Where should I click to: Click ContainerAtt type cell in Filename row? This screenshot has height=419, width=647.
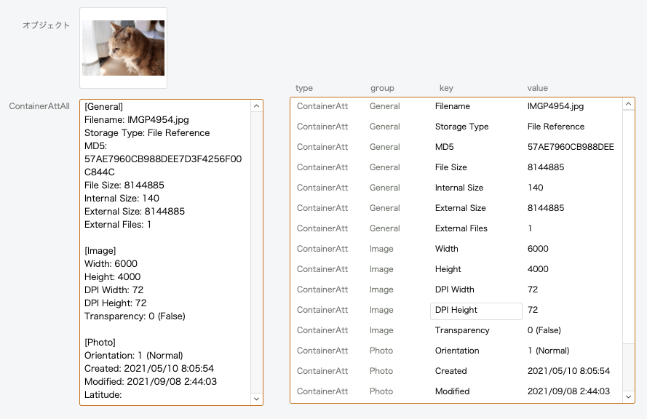(x=322, y=106)
